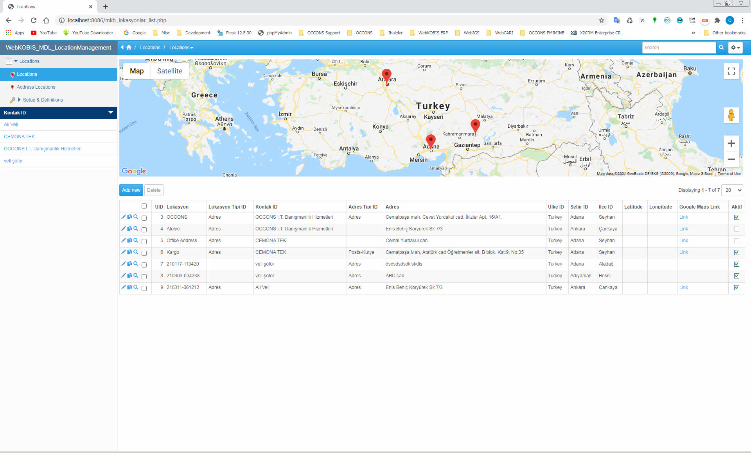This screenshot has height=453, width=751.
Task: Zoom out the map with minus button
Action: (x=731, y=159)
